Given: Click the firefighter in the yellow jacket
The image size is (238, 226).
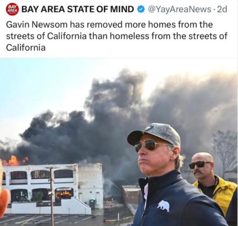Looking at the screenshot, I should pyautogui.click(x=213, y=181).
